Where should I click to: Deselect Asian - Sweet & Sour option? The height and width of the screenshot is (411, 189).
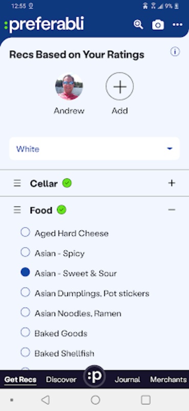25,272
